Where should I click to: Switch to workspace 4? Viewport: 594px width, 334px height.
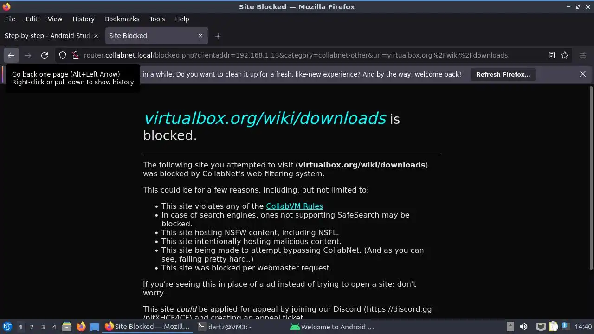(x=54, y=327)
